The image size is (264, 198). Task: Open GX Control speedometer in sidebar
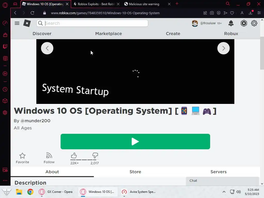pyautogui.click(x=5, y=23)
